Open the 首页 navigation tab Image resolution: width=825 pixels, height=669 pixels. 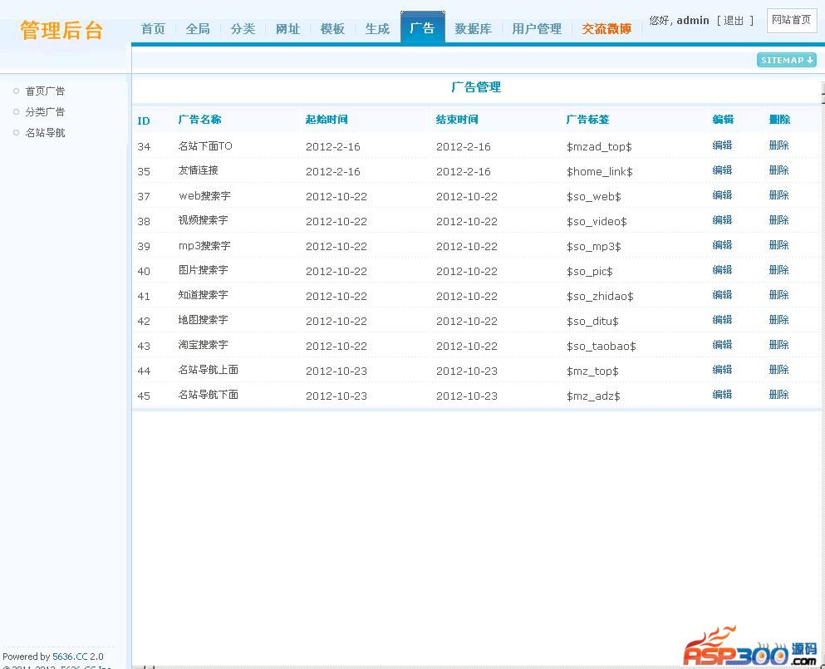pyautogui.click(x=153, y=29)
